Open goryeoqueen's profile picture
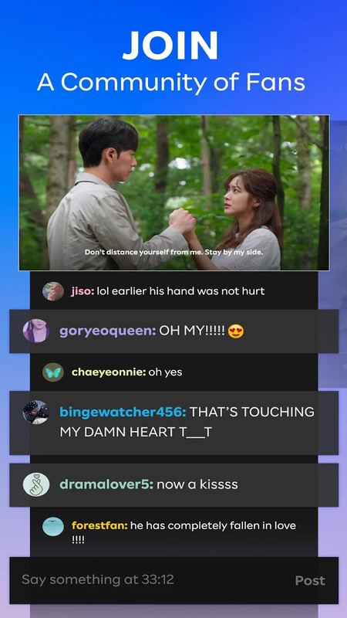 click(36, 331)
